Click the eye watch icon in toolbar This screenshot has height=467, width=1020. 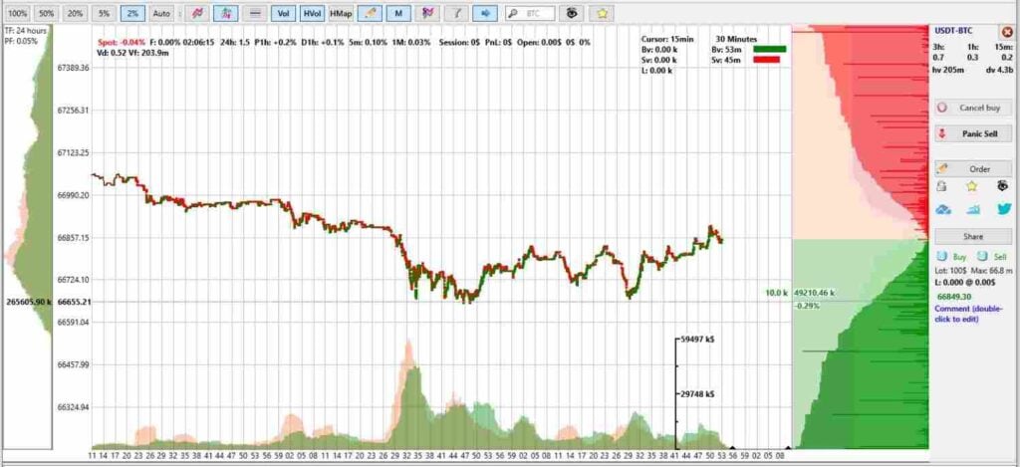coord(572,13)
